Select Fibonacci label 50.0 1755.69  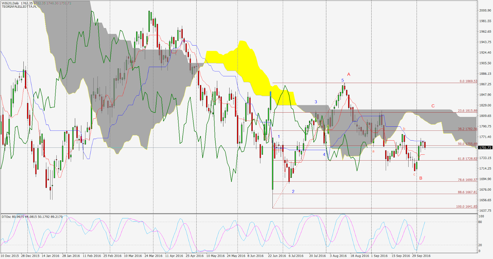467,144
